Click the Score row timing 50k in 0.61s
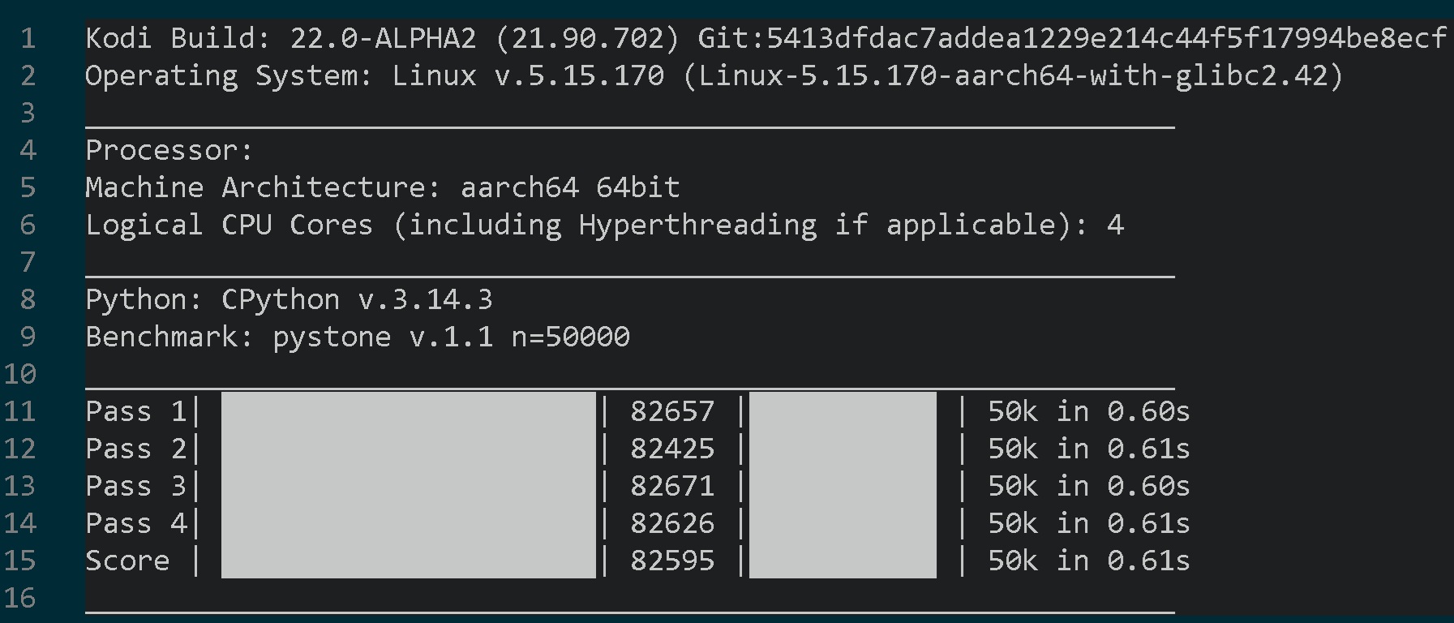Image resolution: width=1454 pixels, height=623 pixels. pyautogui.click(x=1088, y=561)
